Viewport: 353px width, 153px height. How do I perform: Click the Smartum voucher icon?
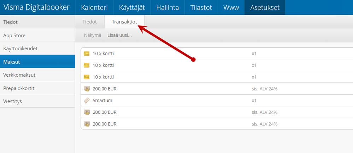tap(87, 101)
